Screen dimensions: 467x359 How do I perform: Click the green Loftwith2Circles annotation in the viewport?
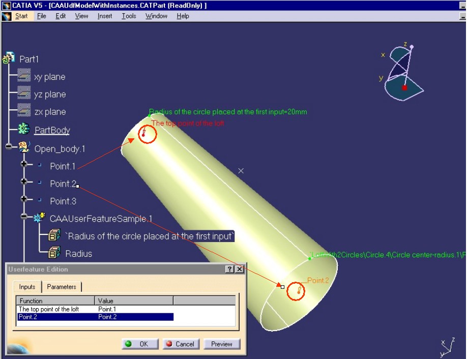point(388,255)
